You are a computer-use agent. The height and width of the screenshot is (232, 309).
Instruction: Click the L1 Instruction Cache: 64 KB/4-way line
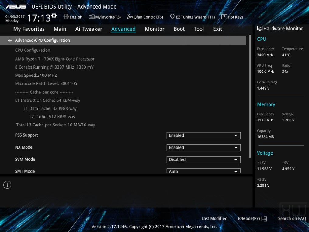(x=48, y=100)
